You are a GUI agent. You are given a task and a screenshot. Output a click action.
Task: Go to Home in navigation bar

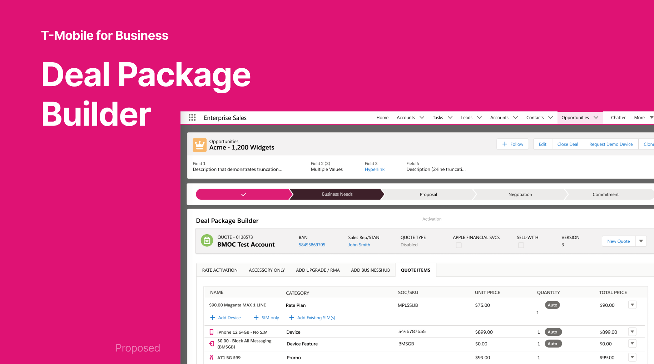click(x=382, y=118)
